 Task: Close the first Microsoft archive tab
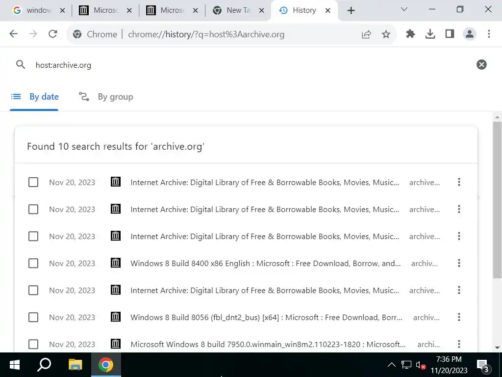pyautogui.click(x=129, y=11)
